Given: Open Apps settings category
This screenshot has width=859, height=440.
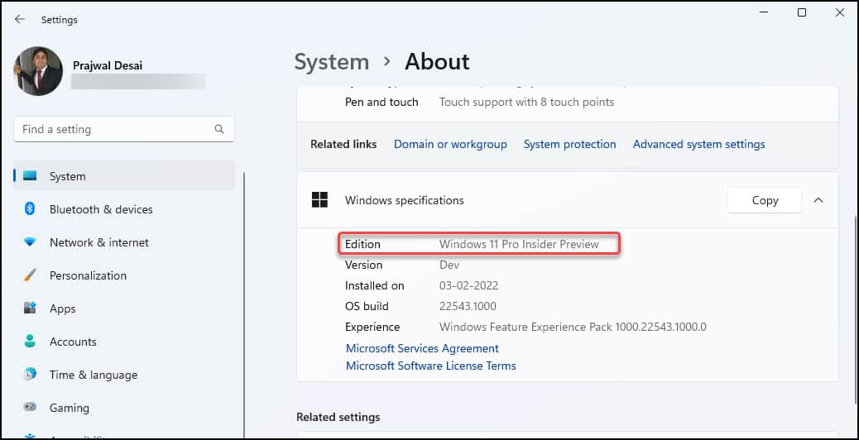Looking at the screenshot, I should click(x=124, y=308).
